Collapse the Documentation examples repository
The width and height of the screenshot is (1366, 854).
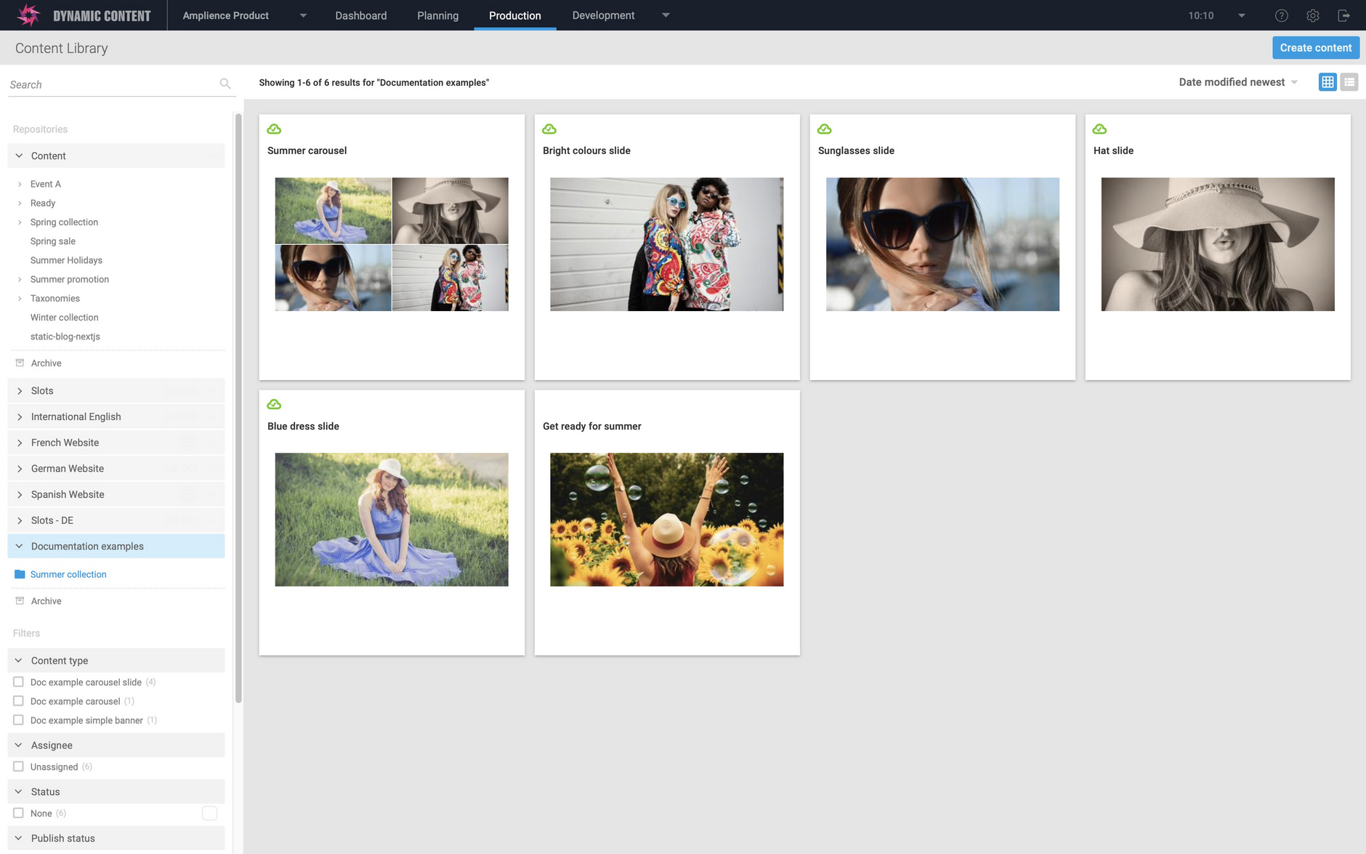18,546
